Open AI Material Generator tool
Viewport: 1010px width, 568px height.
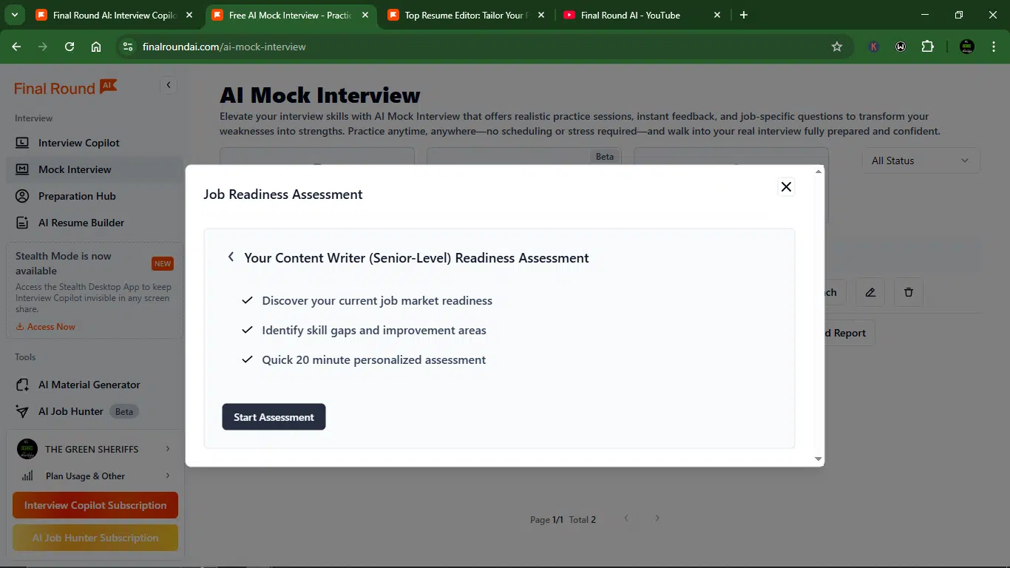95,385
